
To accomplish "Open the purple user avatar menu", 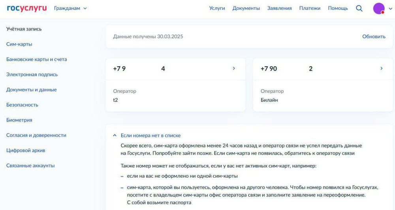I will [379, 8].
